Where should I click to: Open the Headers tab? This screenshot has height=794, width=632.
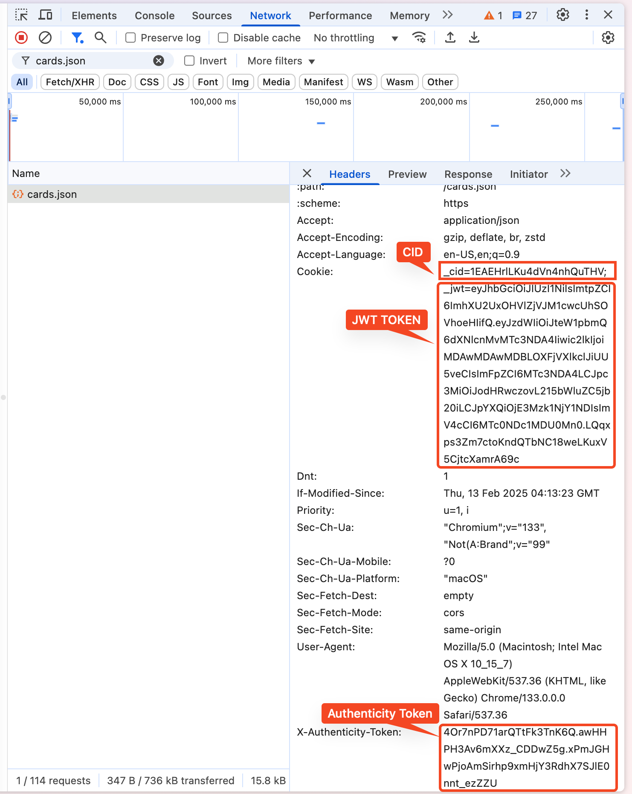coord(350,174)
